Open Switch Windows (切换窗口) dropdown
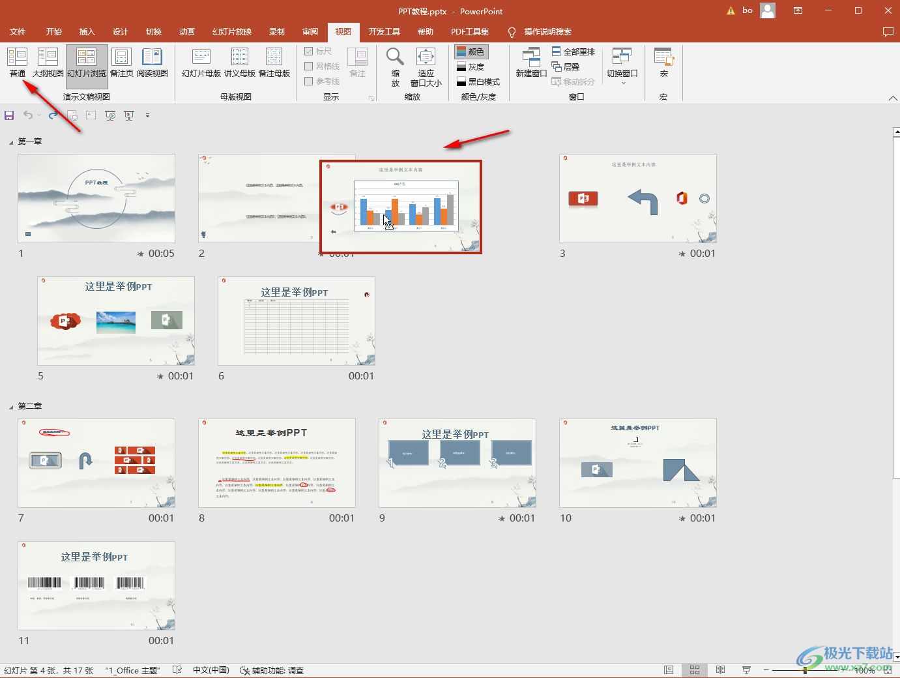The width and height of the screenshot is (900, 678). [x=622, y=66]
